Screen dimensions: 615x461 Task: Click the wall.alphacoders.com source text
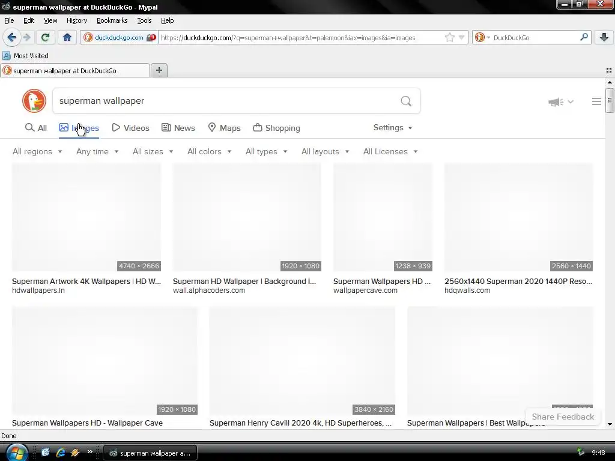click(209, 291)
